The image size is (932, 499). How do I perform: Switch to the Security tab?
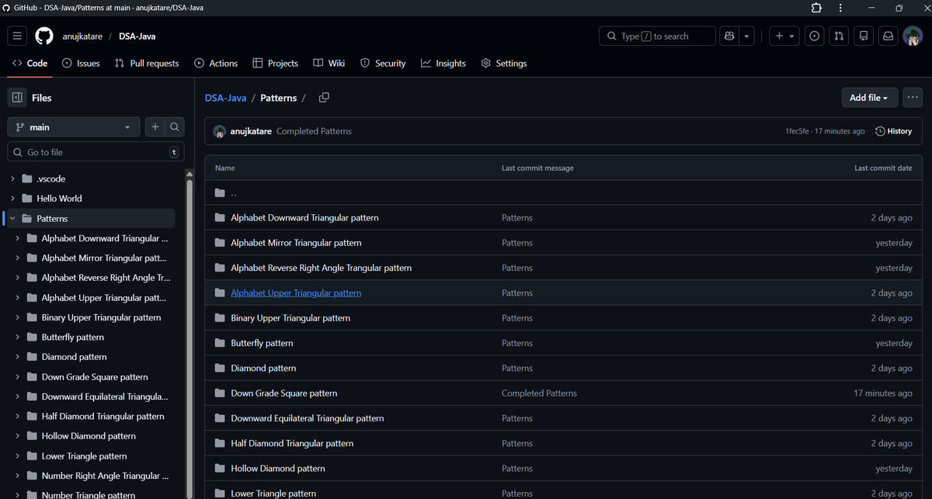(383, 63)
